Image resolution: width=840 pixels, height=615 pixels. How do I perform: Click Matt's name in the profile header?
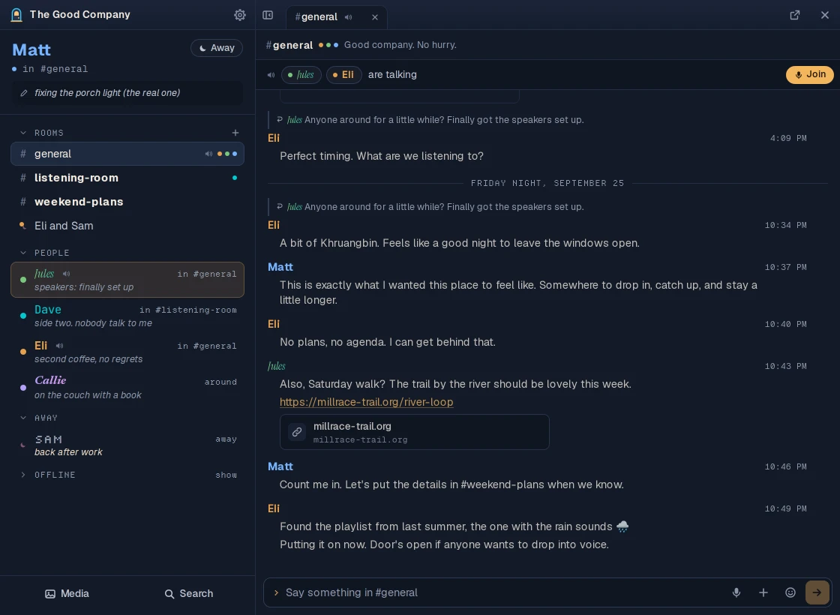coord(31,49)
